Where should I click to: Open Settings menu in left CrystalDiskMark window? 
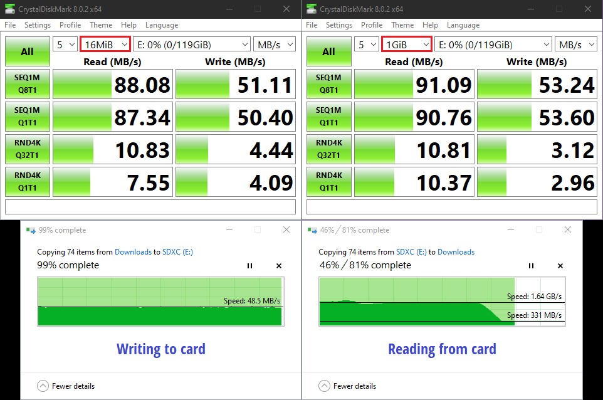(38, 25)
